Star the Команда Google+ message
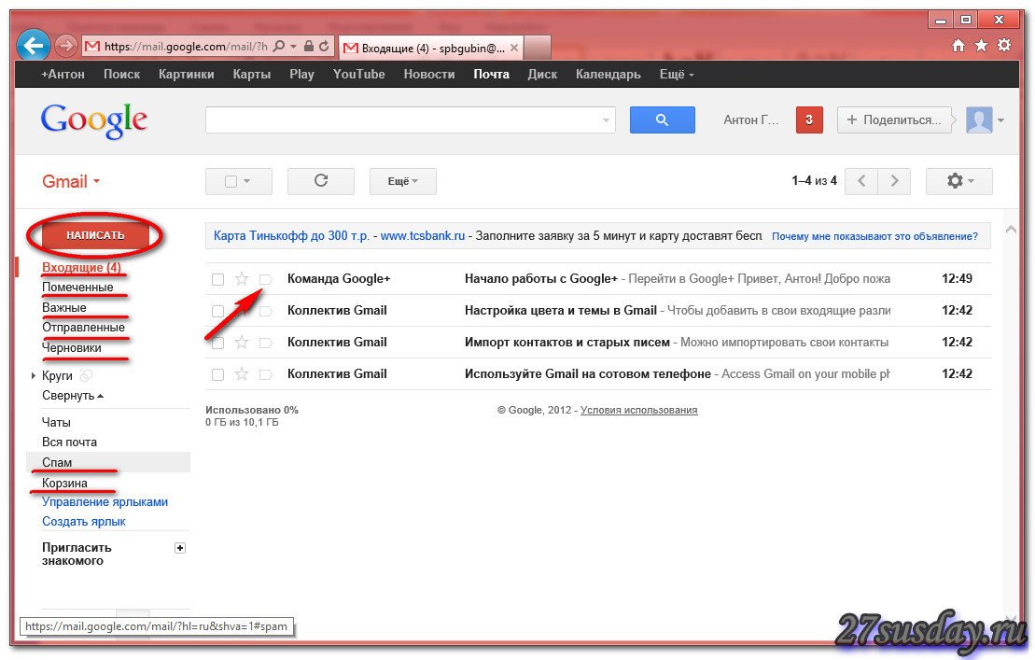The width and height of the screenshot is (1035, 660). pyautogui.click(x=242, y=279)
